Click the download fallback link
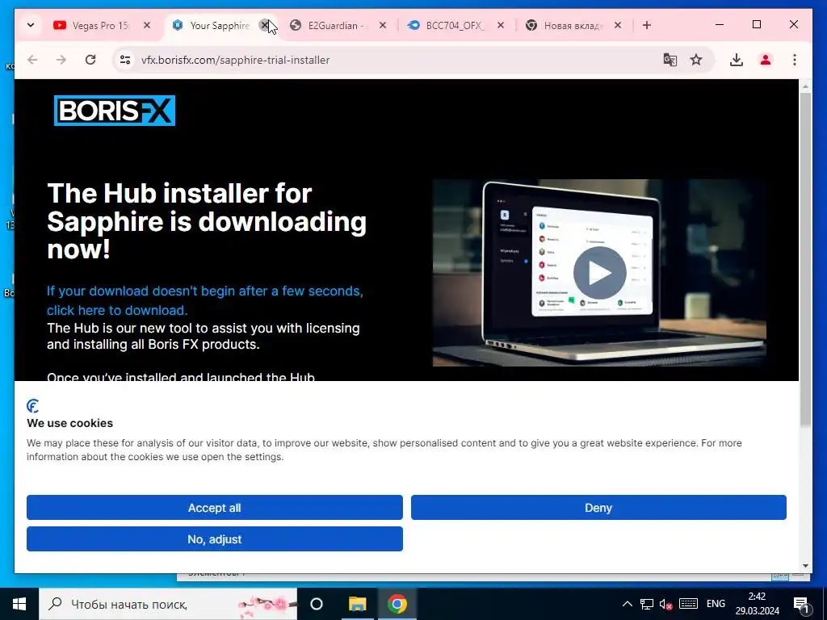827x620 pixels. [204, 300]
